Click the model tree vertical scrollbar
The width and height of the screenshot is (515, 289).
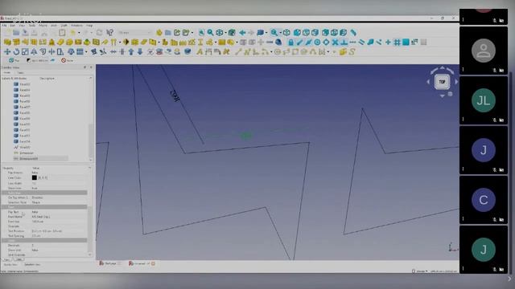(x=91, y=141)
